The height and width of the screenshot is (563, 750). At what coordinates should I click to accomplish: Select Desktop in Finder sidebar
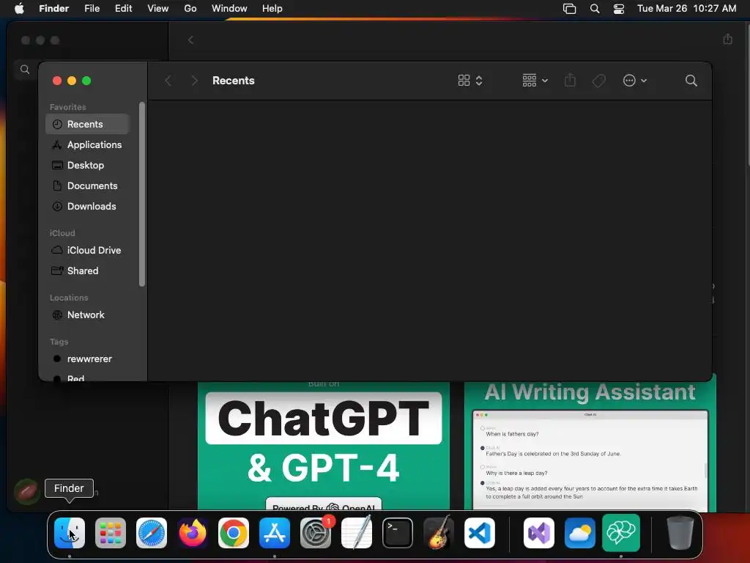click(x=88, y=165)
